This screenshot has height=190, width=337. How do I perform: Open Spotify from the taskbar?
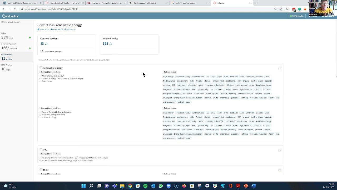point(145,186)
